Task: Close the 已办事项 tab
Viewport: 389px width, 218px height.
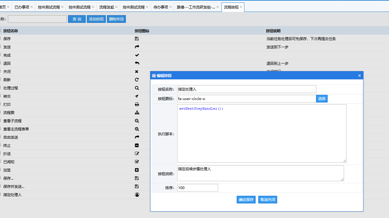Action: [x=32, y=7]
